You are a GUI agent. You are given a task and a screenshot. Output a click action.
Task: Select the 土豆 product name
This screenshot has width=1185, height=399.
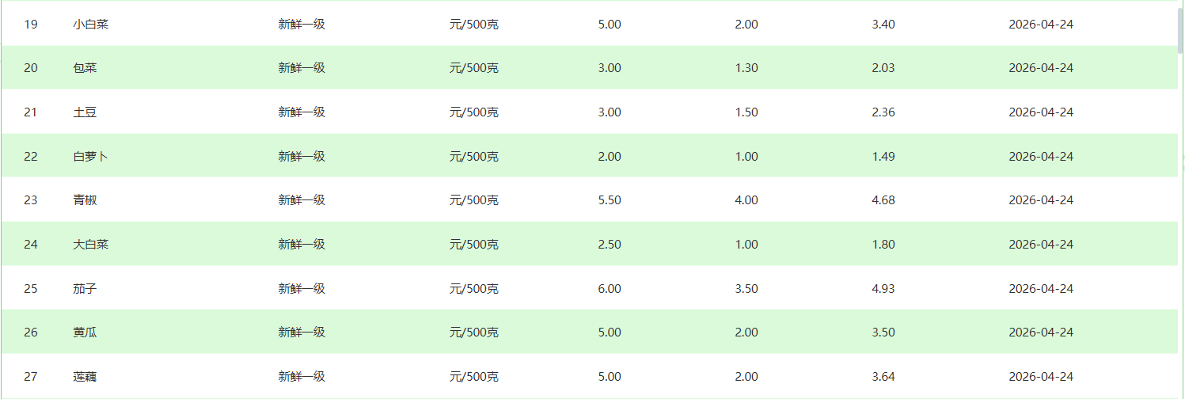point(85,112)
